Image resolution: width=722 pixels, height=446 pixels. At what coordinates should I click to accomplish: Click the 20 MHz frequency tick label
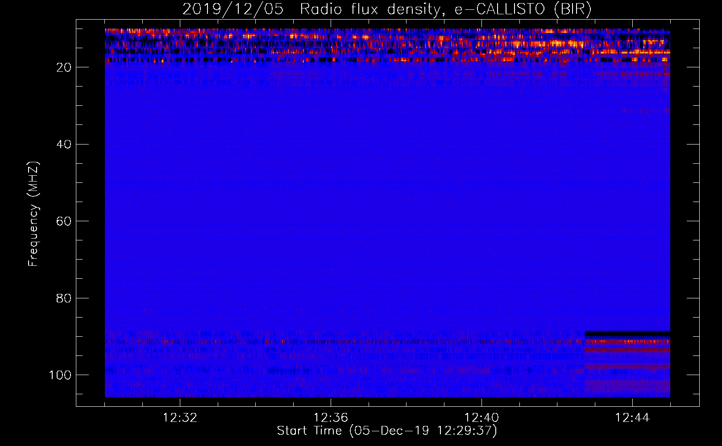(x=63, y=67)
